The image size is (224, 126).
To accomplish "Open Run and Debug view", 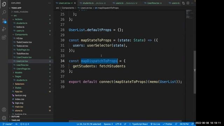I will [x=4, y=29].
